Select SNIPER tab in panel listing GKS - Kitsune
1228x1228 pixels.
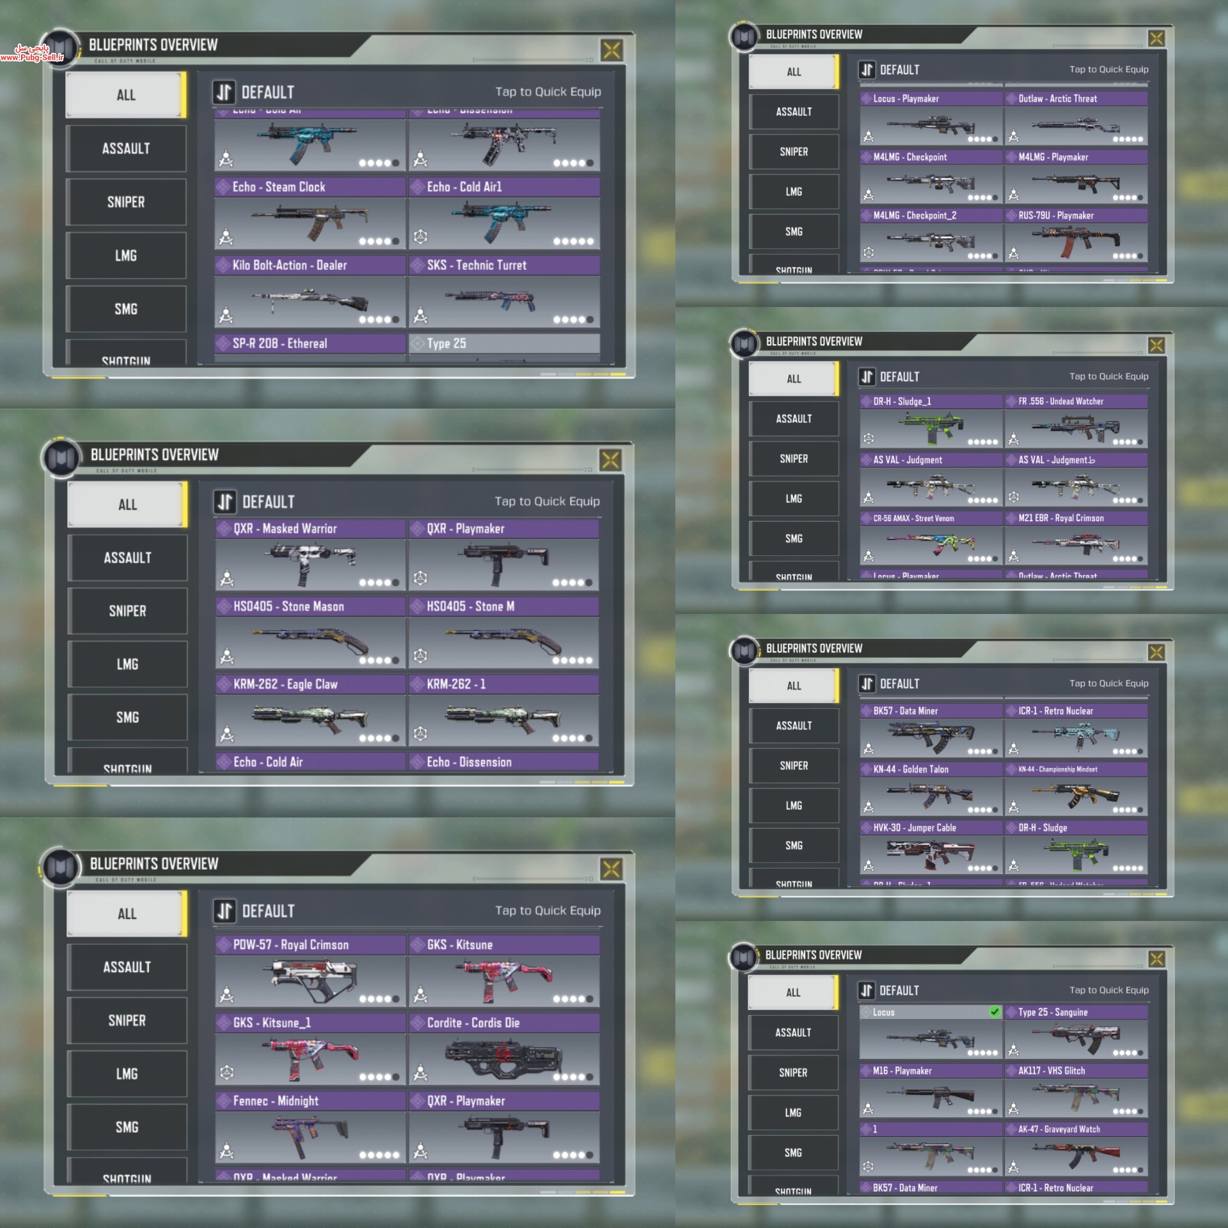click(x=127, y=1020)
